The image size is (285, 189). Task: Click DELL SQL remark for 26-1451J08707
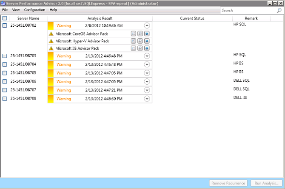[x=241, y=89]
